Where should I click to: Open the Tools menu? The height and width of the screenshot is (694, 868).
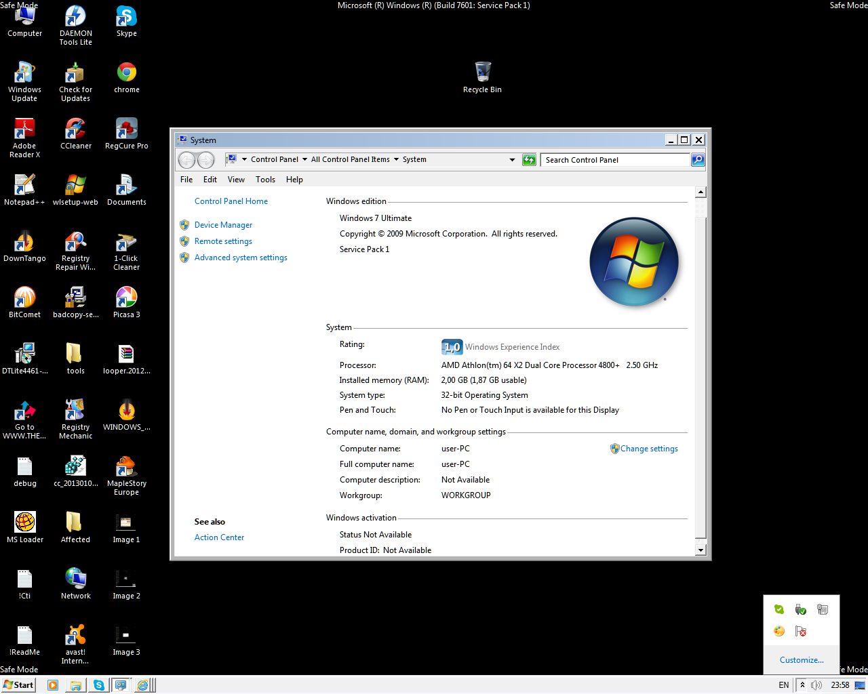click(265, 180)
